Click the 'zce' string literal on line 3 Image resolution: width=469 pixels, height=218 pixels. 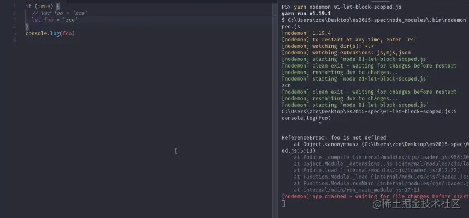70,20
